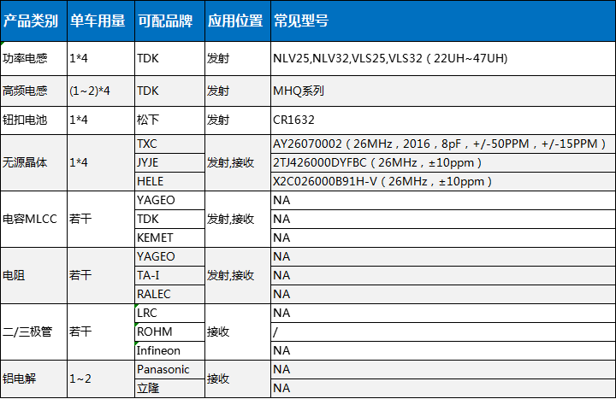
Task: Select the RALEC brand cell
Action: (x=169, y=294)
